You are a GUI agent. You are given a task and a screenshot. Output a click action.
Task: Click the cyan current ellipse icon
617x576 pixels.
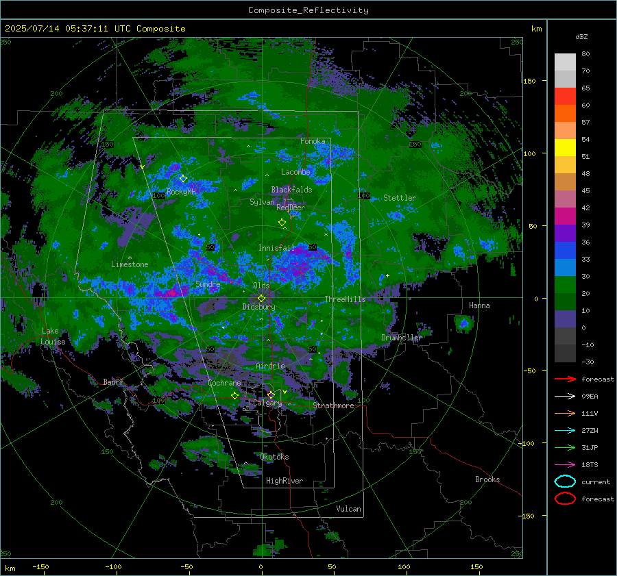coord(565,481)
